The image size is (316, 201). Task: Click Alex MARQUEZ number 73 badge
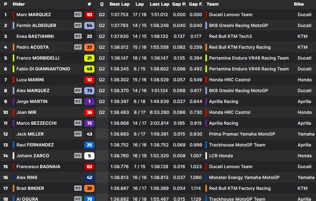tap(89, 91)
